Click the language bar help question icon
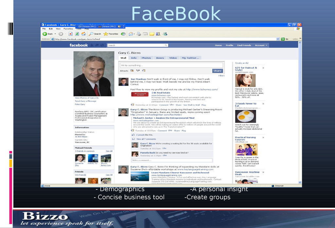 coord(119,27)
